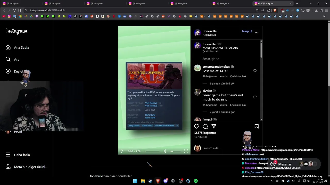Open the civvian commenter profile
Screen dimensions: 330x185
coord(207,91)
